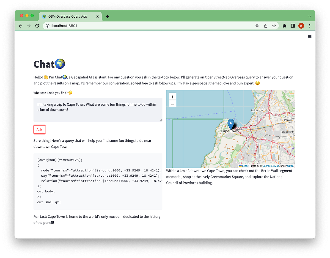Click the reload page icon
Image resolution: width=330 pixels, height=258 pixels.
[37, 26]
